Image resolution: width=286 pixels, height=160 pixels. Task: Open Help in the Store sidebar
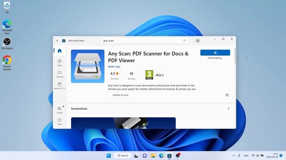[x=59, y=121]
